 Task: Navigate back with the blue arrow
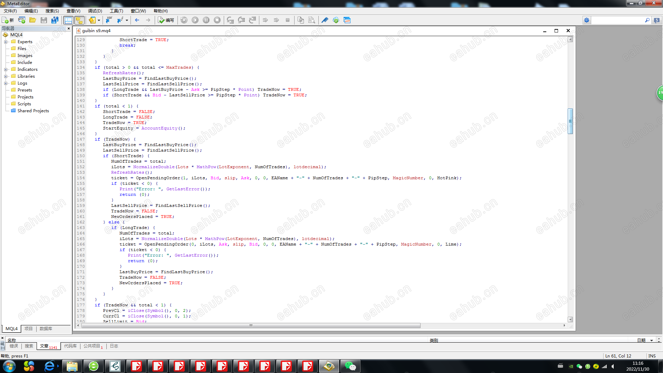[137, 20]
